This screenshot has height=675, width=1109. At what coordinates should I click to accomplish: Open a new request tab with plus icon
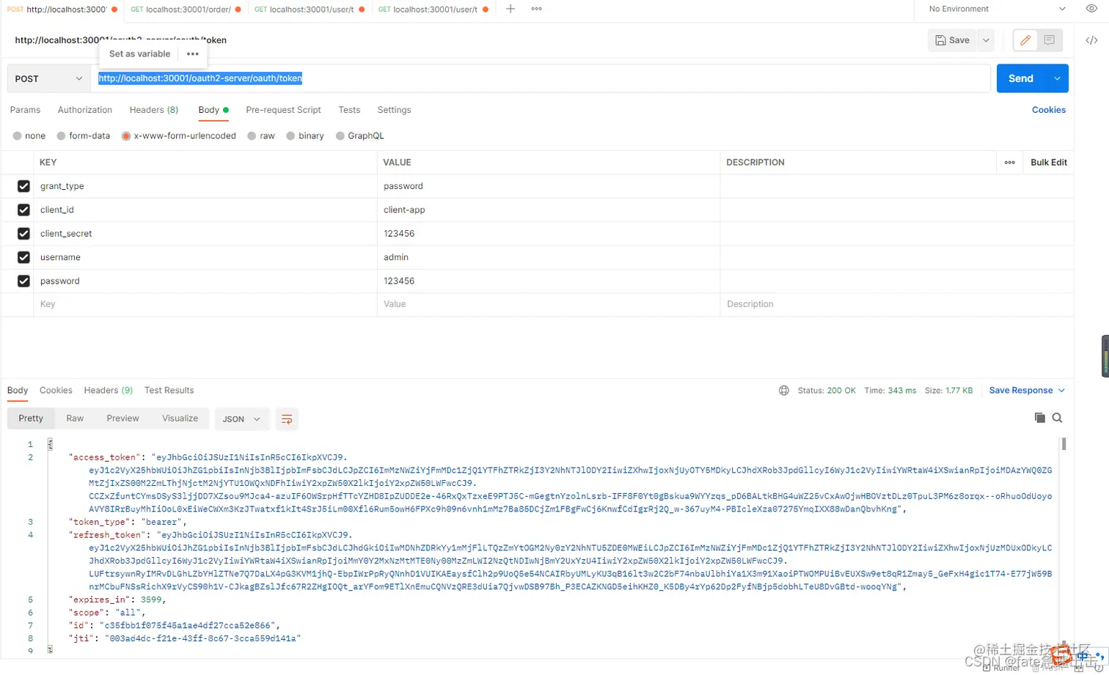510,9
